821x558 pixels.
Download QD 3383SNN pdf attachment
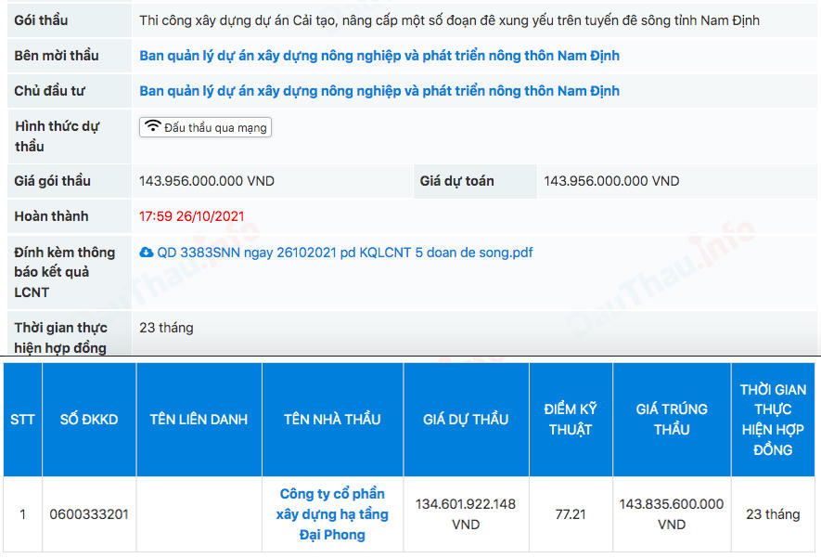point(344,253)
